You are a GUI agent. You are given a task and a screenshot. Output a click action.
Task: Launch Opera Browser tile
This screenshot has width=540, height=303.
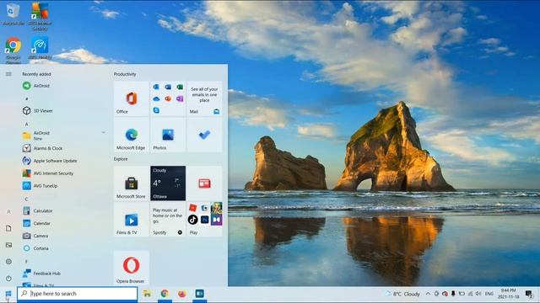(x=132, y=268)
